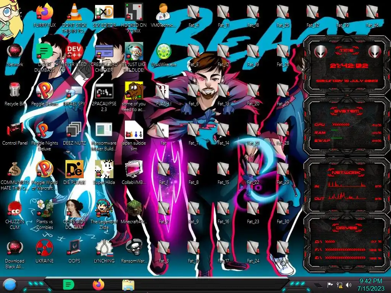Open the CREDIT CARD CHECKER icon
The width and height of the screenshot is (391, 293).
coord(104,52)
